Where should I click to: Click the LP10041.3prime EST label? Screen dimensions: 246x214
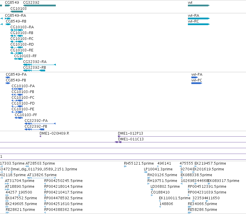click(158, 169)
